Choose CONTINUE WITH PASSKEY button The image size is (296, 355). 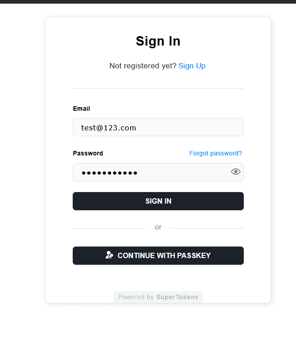[x=158, y=255]
